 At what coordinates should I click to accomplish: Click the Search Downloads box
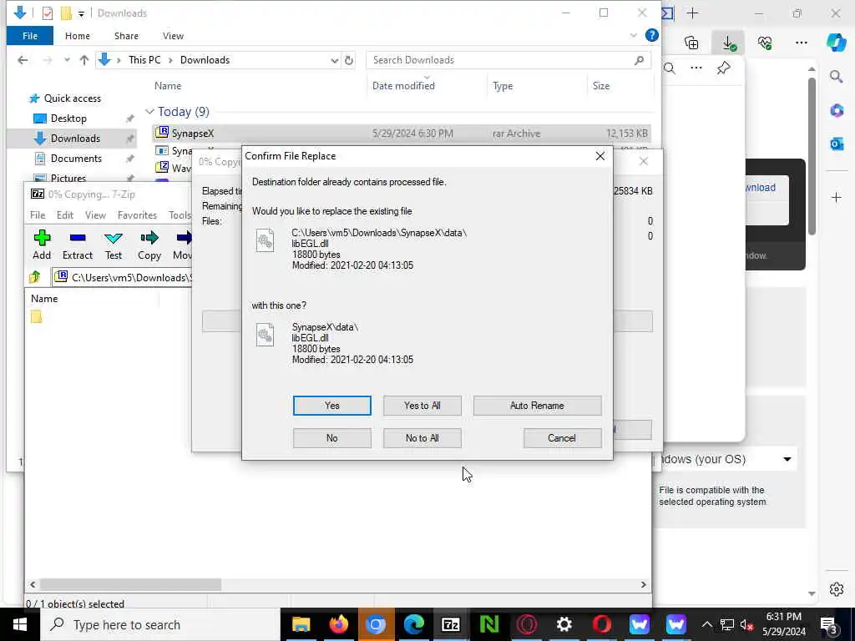point(508,60)
